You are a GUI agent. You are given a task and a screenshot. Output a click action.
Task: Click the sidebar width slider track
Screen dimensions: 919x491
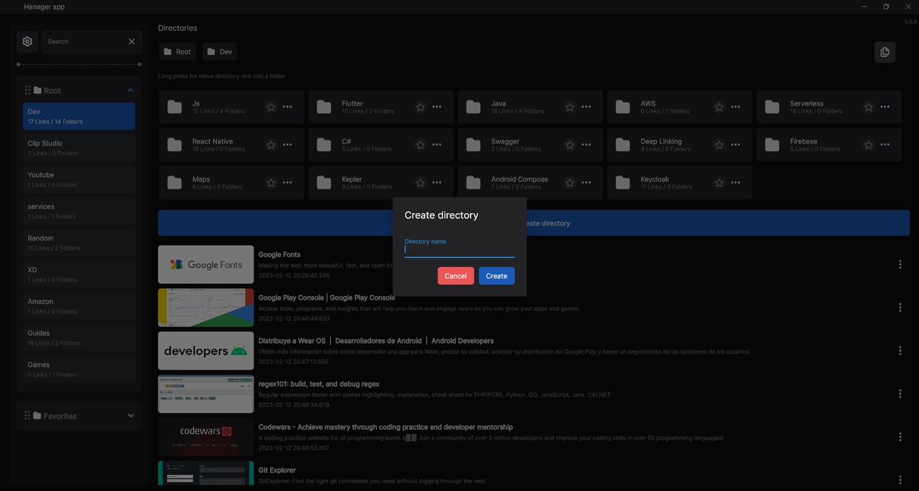click(79, 64)
